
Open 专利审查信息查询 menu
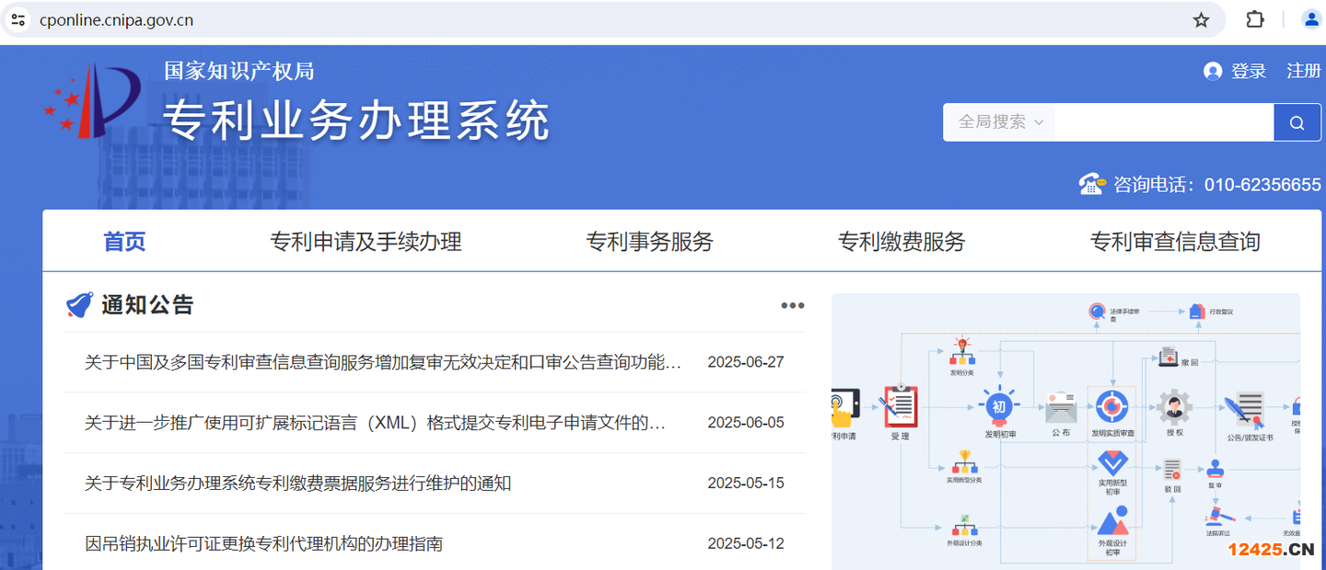[x=1175, y=242]
